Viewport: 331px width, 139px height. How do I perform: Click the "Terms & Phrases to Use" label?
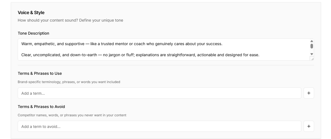tap(40, 73)
